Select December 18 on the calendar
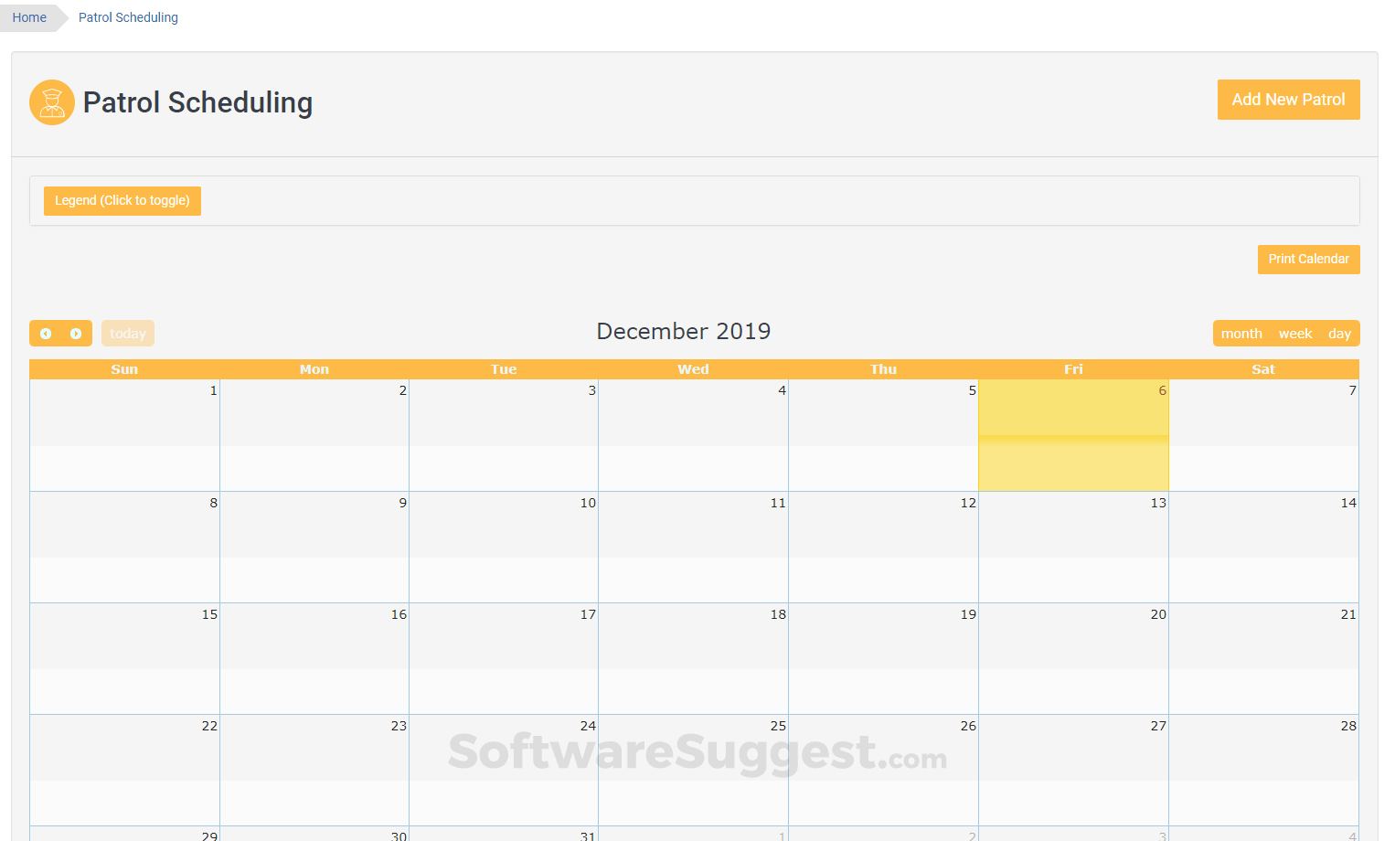Viewport: 1395px width, 841px height. [x=694, y=659]
